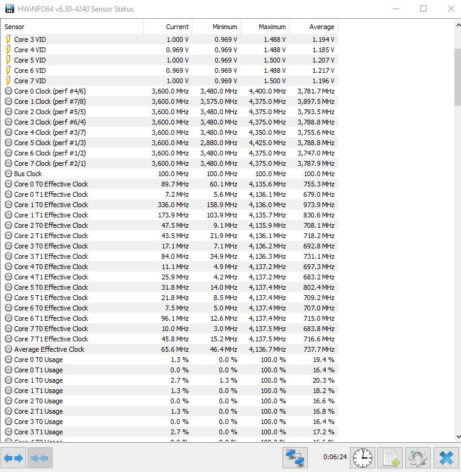The image size is (461, 472).
Task: Select Core 2 T0 Effective Clock row
Action: click(x=169, y=225)
